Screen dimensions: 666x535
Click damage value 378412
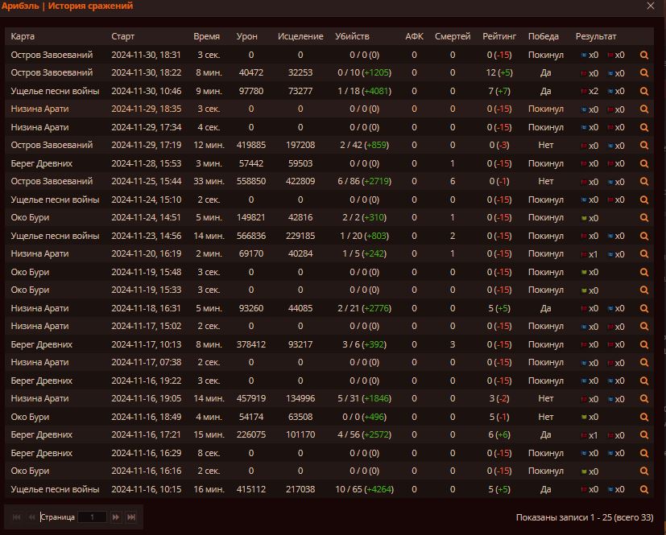[x=251, y=344]
